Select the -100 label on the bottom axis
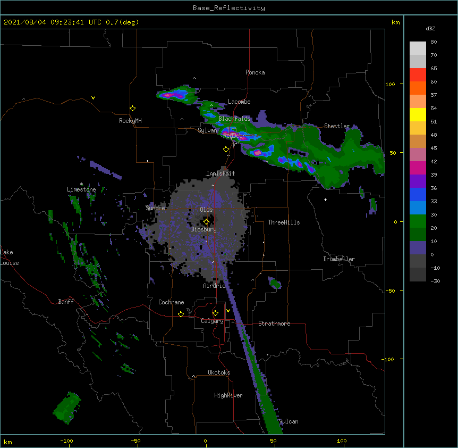 pyautogui.click(x=66, y=441)
